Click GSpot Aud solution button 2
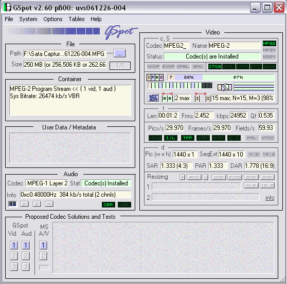Image resolution: width=287 pixels, height=284 pixels. [x=26, y=256]
